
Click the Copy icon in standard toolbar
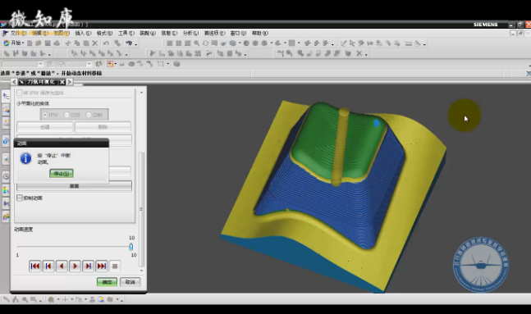point(77,43)
